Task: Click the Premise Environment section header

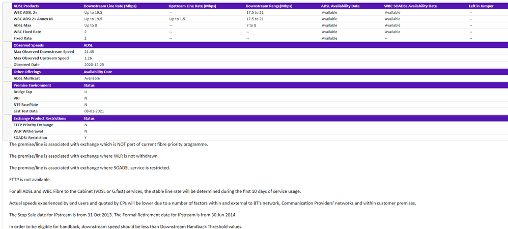Action: (32, 85)
